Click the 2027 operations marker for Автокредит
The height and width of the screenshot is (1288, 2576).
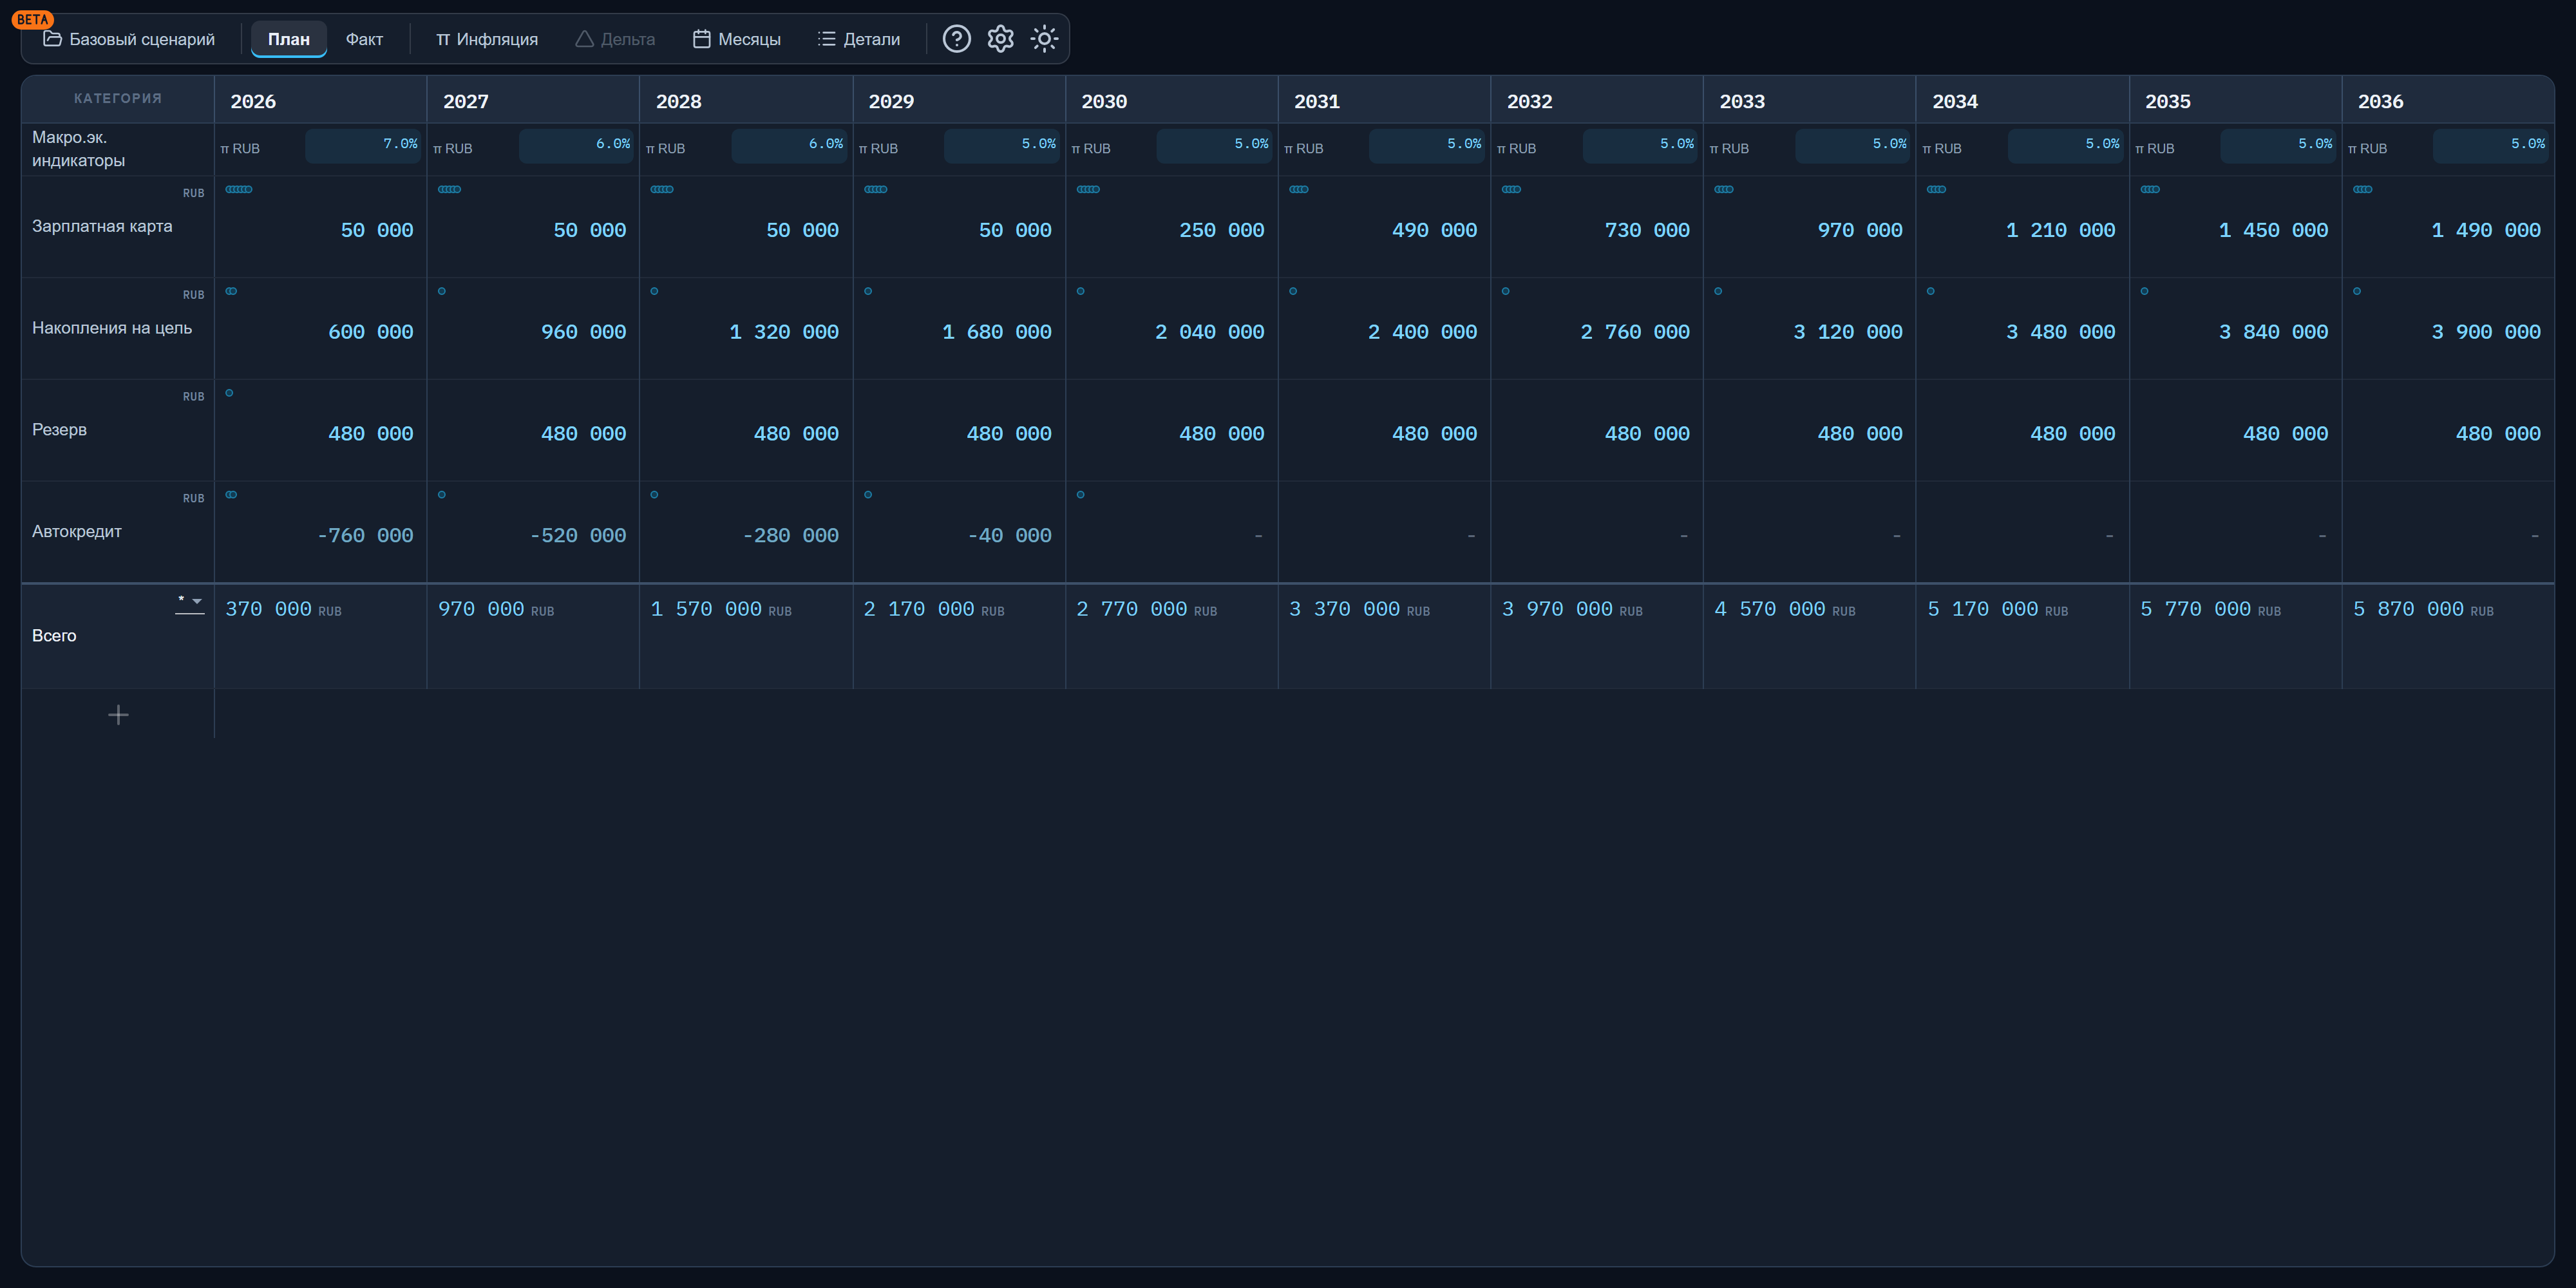(x=442, y=495)
